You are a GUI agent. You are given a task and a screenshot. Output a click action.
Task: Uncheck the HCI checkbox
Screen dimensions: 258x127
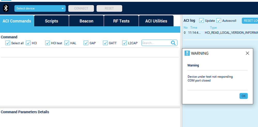[28, 43]
